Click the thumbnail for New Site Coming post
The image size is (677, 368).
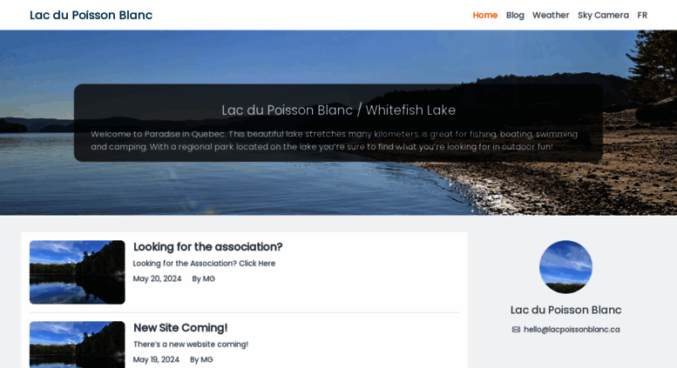point(78,345)
